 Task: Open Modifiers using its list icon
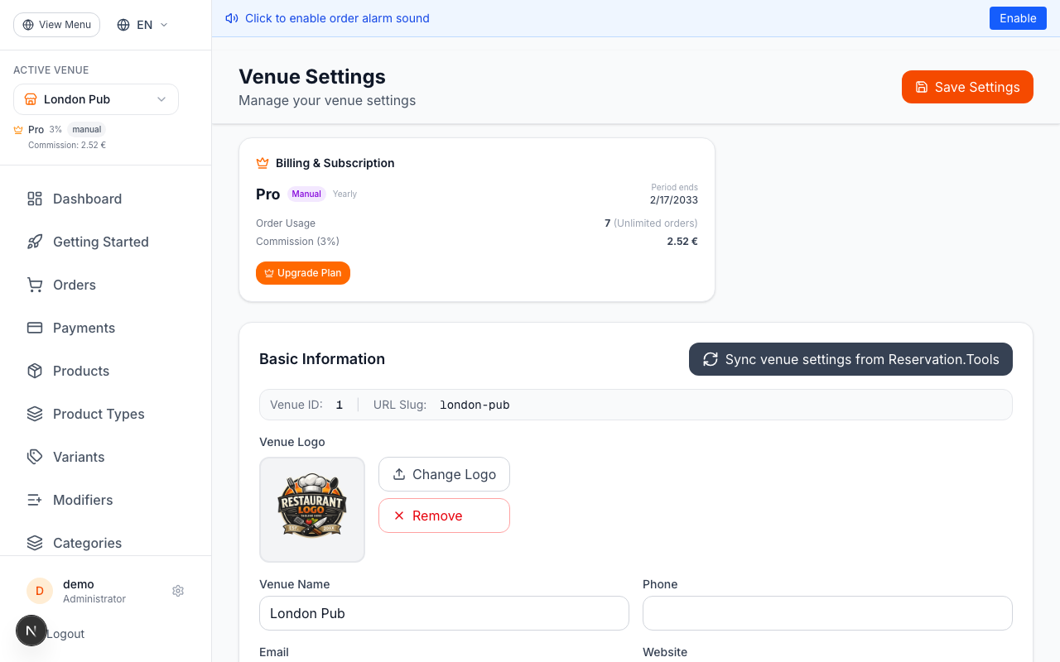(x=34, y=500)
